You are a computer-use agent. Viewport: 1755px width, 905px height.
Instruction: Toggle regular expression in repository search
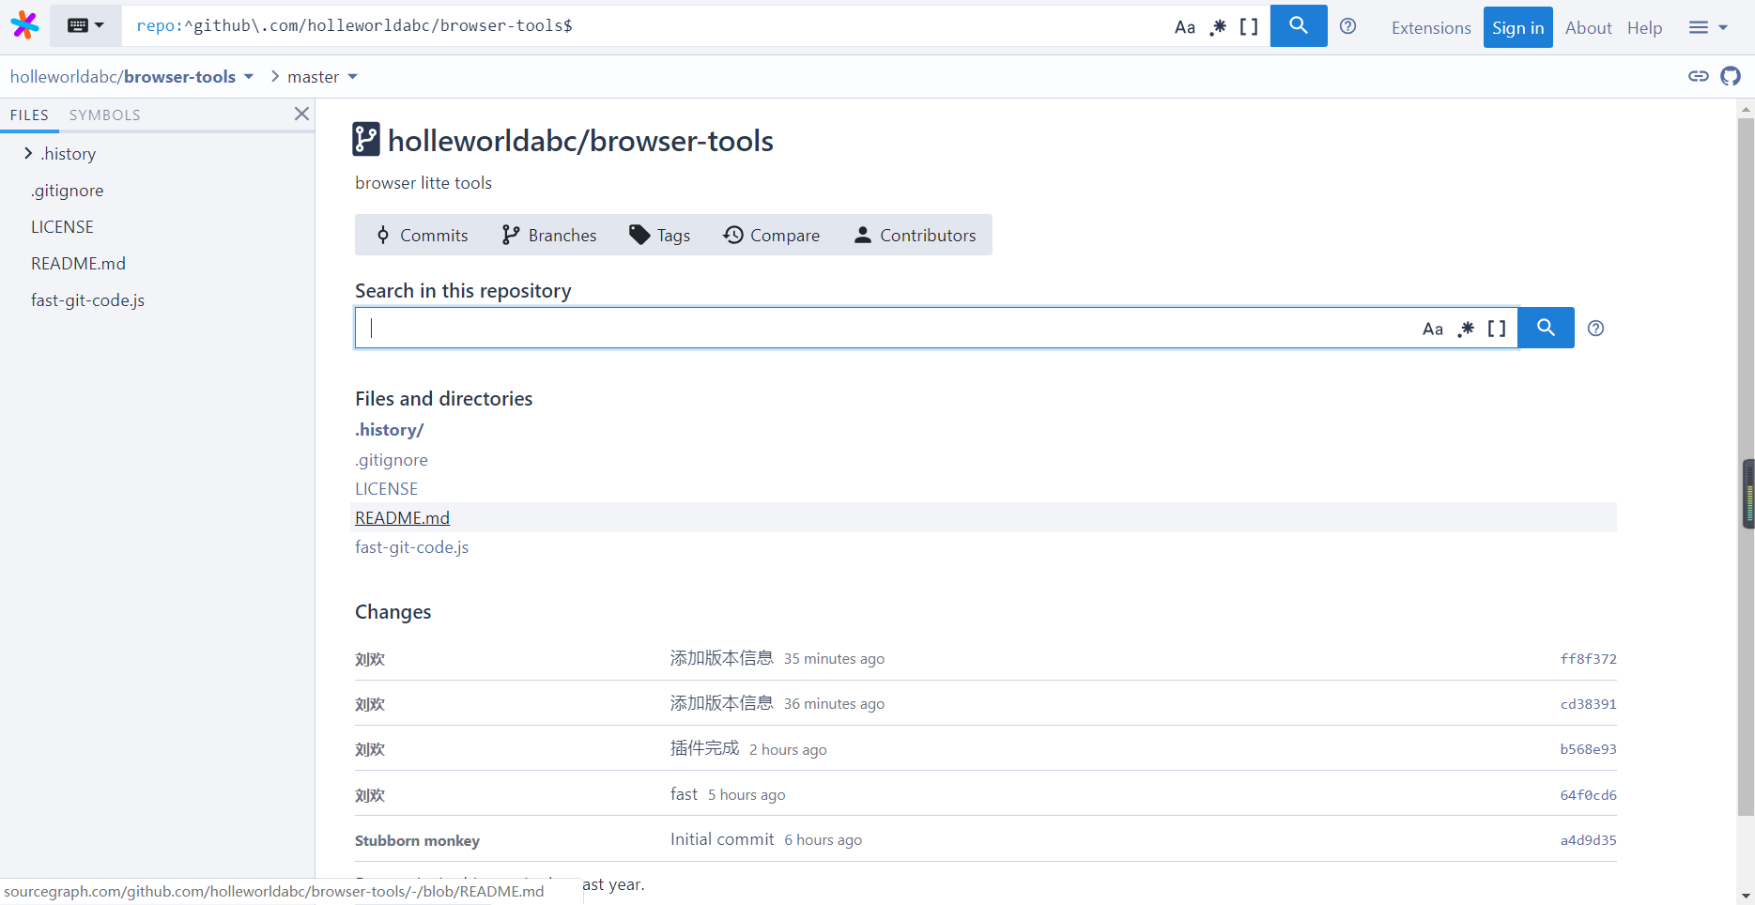(1466, 329)
